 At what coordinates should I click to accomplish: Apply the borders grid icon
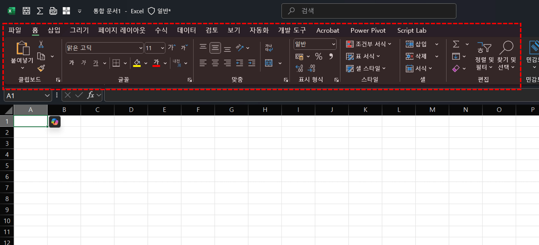coord(117,63)
